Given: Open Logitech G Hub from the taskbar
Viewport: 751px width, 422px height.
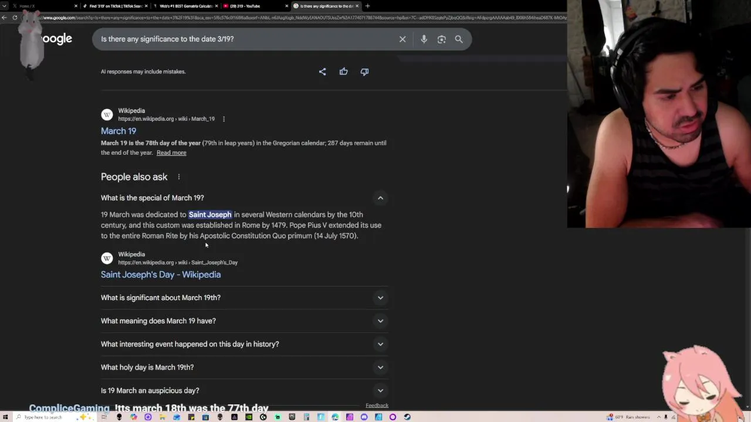Looking at the screenshot, I should (263, 417).
